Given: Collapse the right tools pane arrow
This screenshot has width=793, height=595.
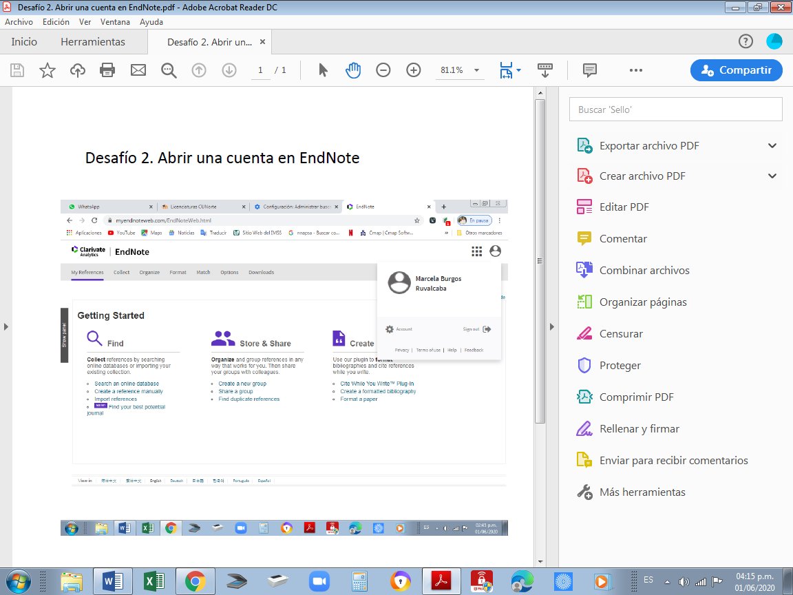Looking at the screenshot, I should point(552,327).
